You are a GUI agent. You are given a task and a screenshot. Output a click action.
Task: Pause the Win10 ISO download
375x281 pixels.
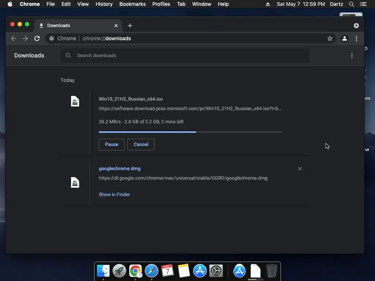(111, 144)
